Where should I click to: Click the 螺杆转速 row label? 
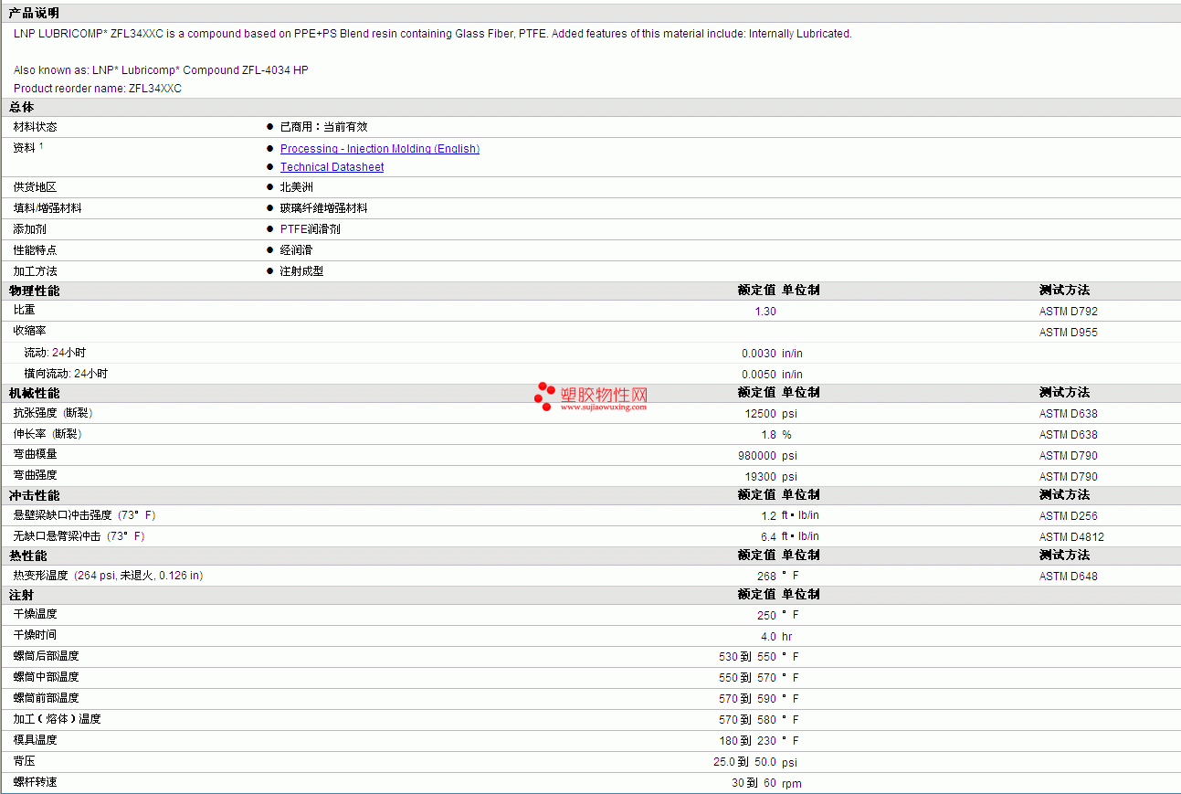(35, 782)
